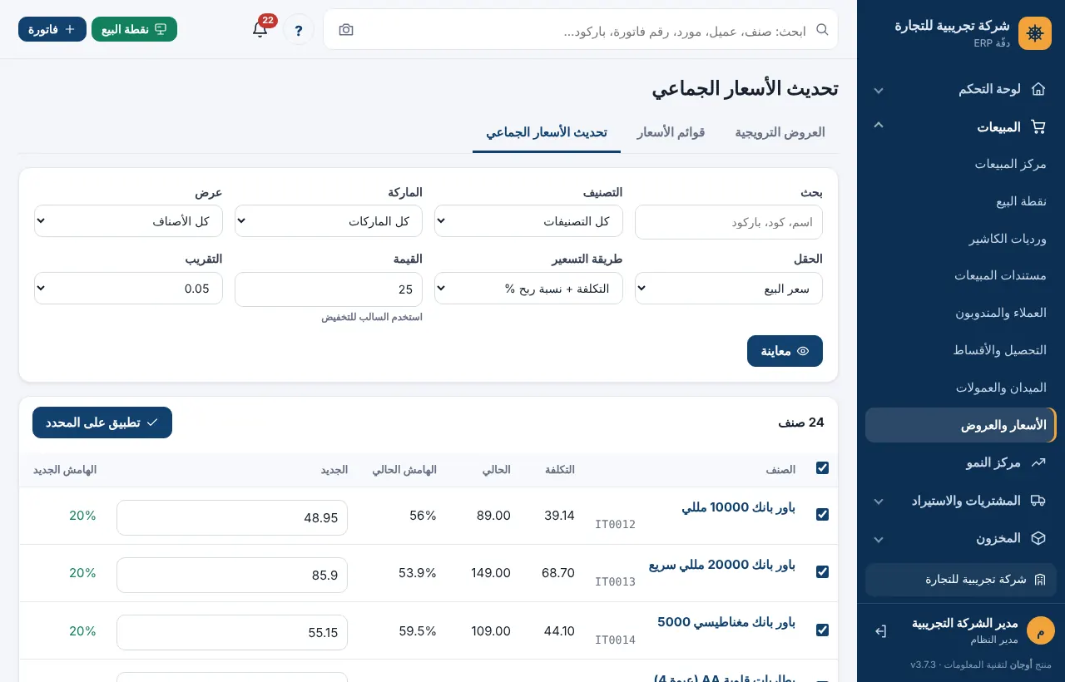Select the تحديث الأسعار الجماعي tab
The width and height of the screenshot is (1065, 682).
pos(547,132)
